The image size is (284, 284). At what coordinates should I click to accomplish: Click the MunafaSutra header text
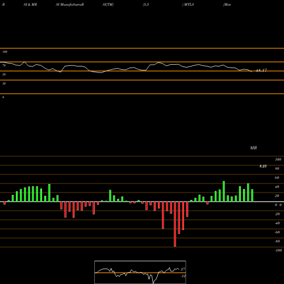tap(72, 5)
